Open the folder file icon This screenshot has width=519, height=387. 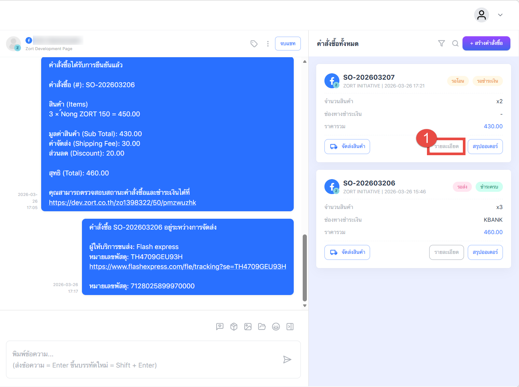click(262, 327)
